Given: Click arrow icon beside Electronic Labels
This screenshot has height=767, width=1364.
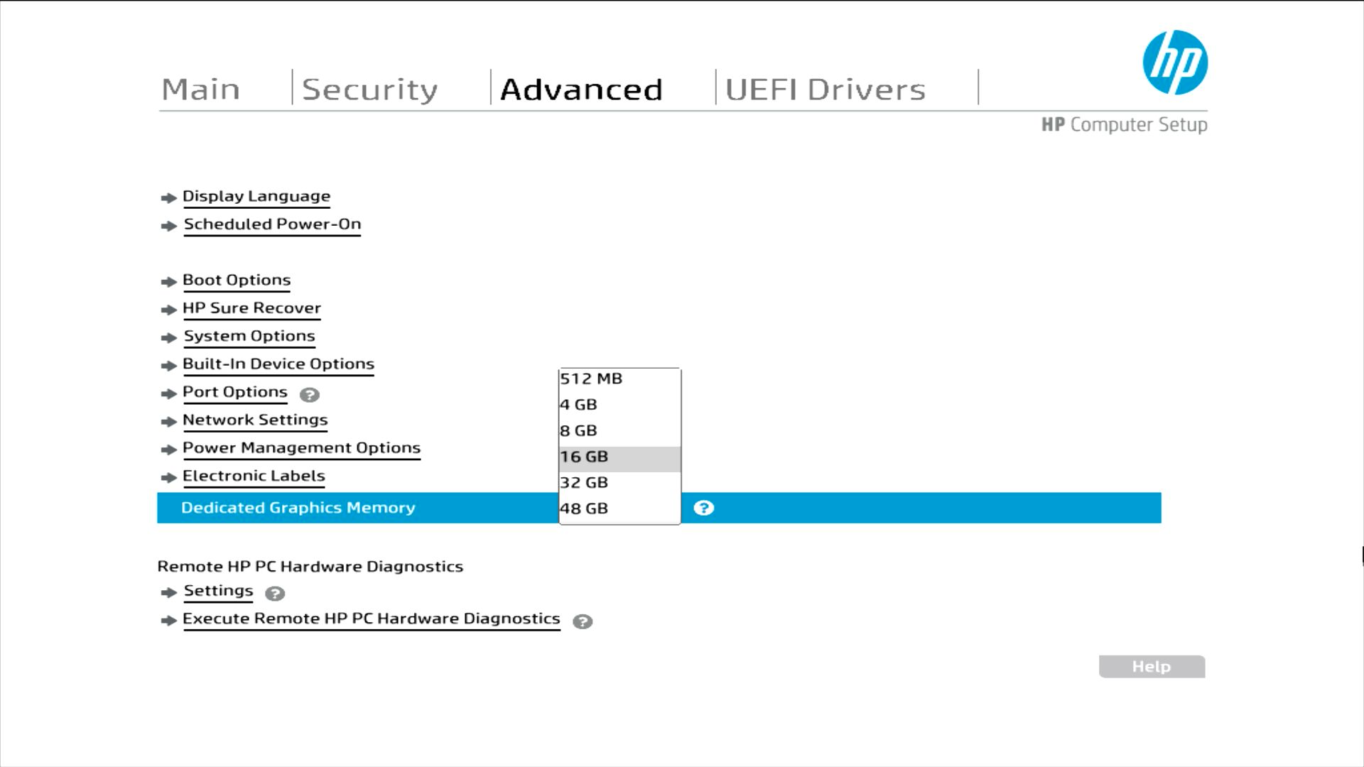Looking at the screenshot, I should click(x=168, y=477).
